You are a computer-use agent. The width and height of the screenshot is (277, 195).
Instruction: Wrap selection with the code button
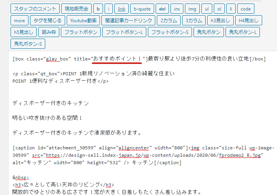coord(246,9)
